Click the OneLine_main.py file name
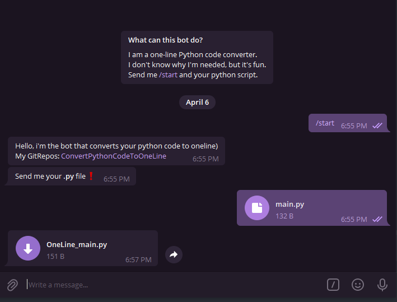Viewport: 397px width, 302px height. click(x=77, y=245)
